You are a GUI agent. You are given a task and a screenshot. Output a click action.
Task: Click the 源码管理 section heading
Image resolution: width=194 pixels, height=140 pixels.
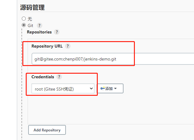[32, 7]
